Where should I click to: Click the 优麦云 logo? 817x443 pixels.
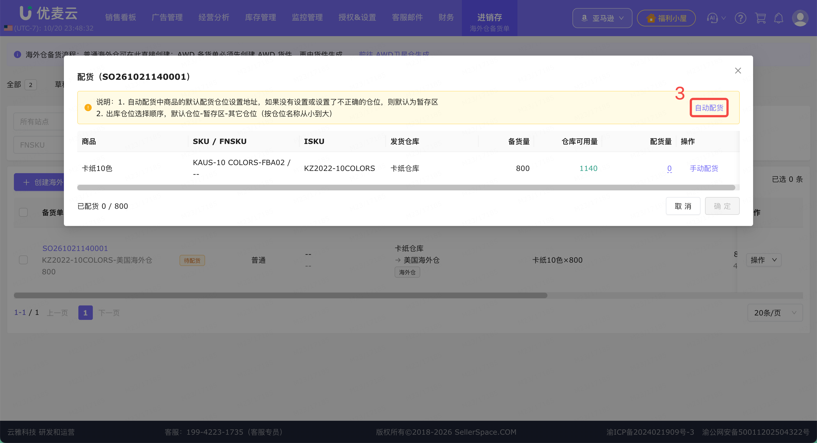pos(49,13)
